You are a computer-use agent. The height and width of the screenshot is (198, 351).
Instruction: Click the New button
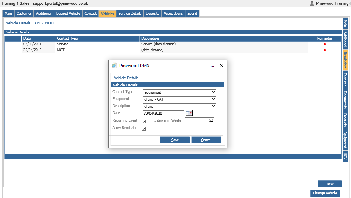[330, 184]
